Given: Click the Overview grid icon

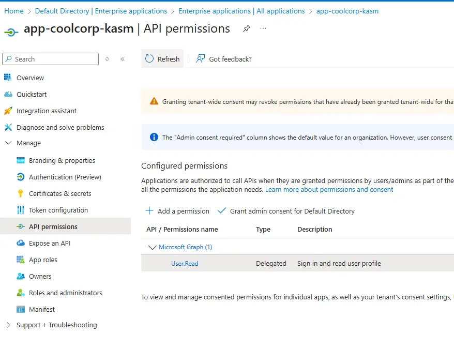Looking at the screenshot, I should (8, 78).
